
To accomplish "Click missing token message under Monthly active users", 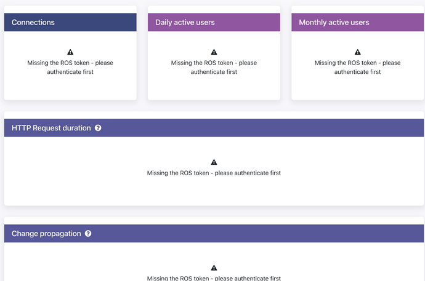I will (358, 67).
